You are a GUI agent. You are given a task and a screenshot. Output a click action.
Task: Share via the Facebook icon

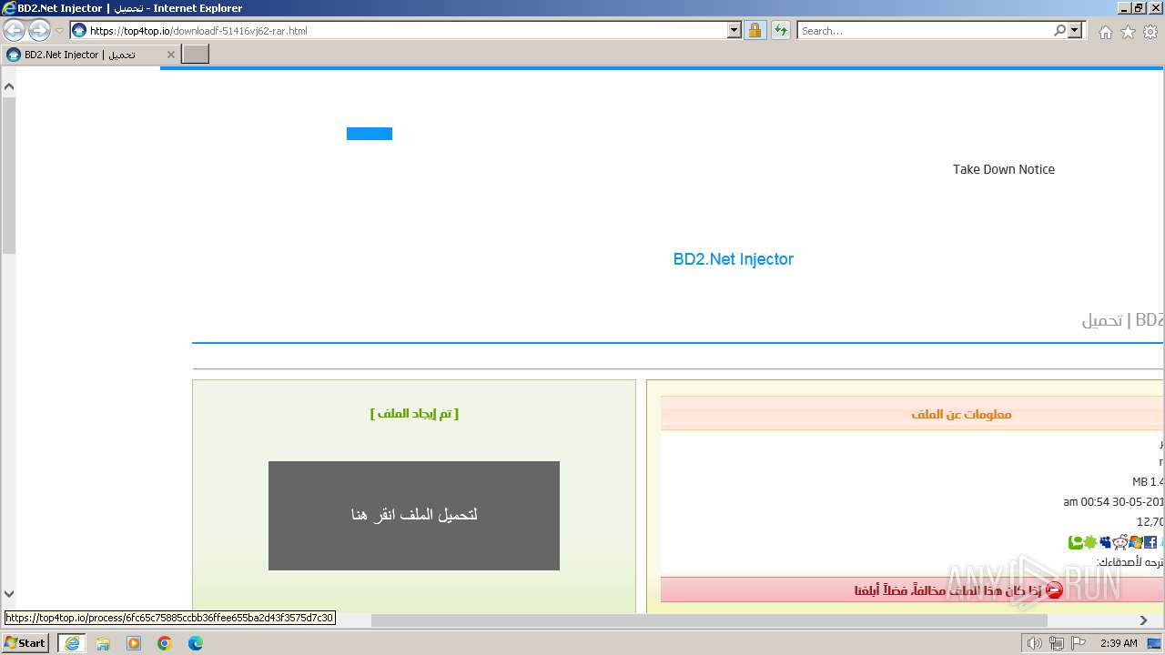1150,542
